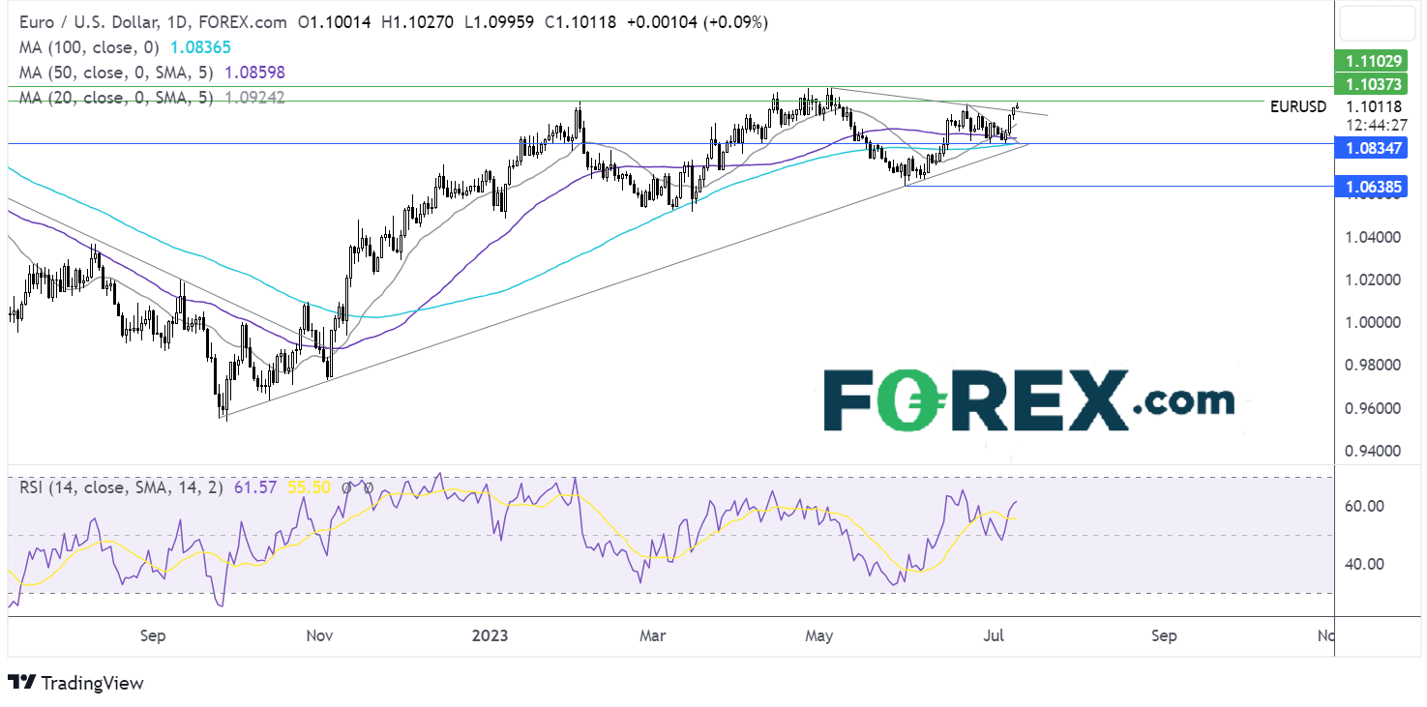Click the 1.11029 green price label
The image size is (1427, 707).
(1371, 61)
